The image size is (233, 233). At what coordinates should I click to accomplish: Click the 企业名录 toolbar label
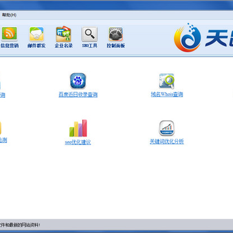click(x=63, y=46)
